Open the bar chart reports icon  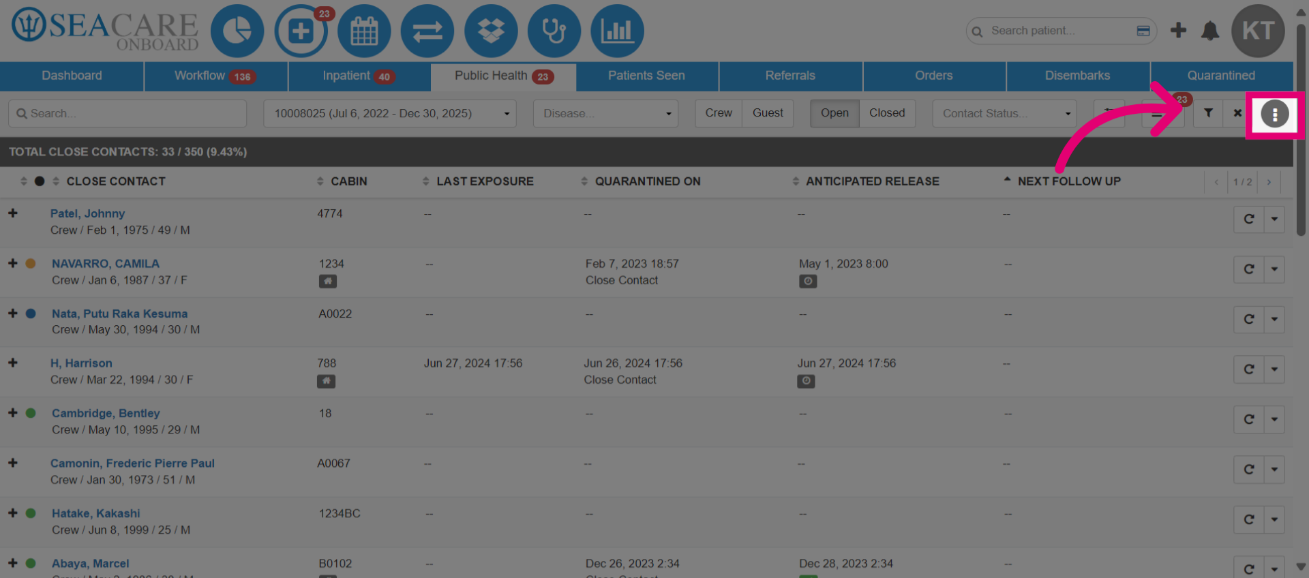(617, 31)
